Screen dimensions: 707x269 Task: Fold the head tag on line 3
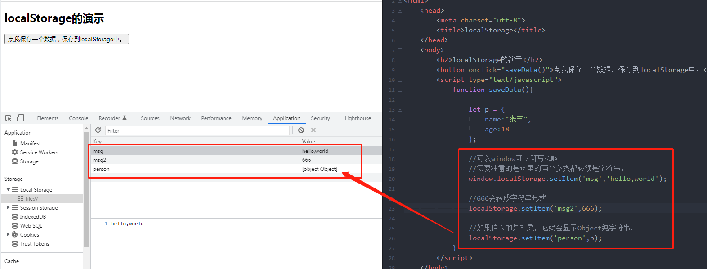[x=400, y=10]
